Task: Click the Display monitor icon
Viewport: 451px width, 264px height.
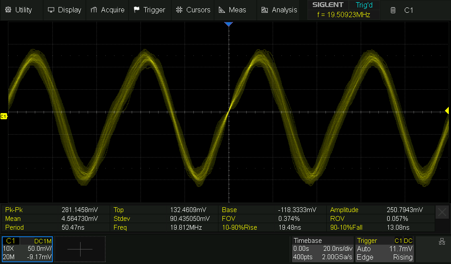Action: pos(51,10)
